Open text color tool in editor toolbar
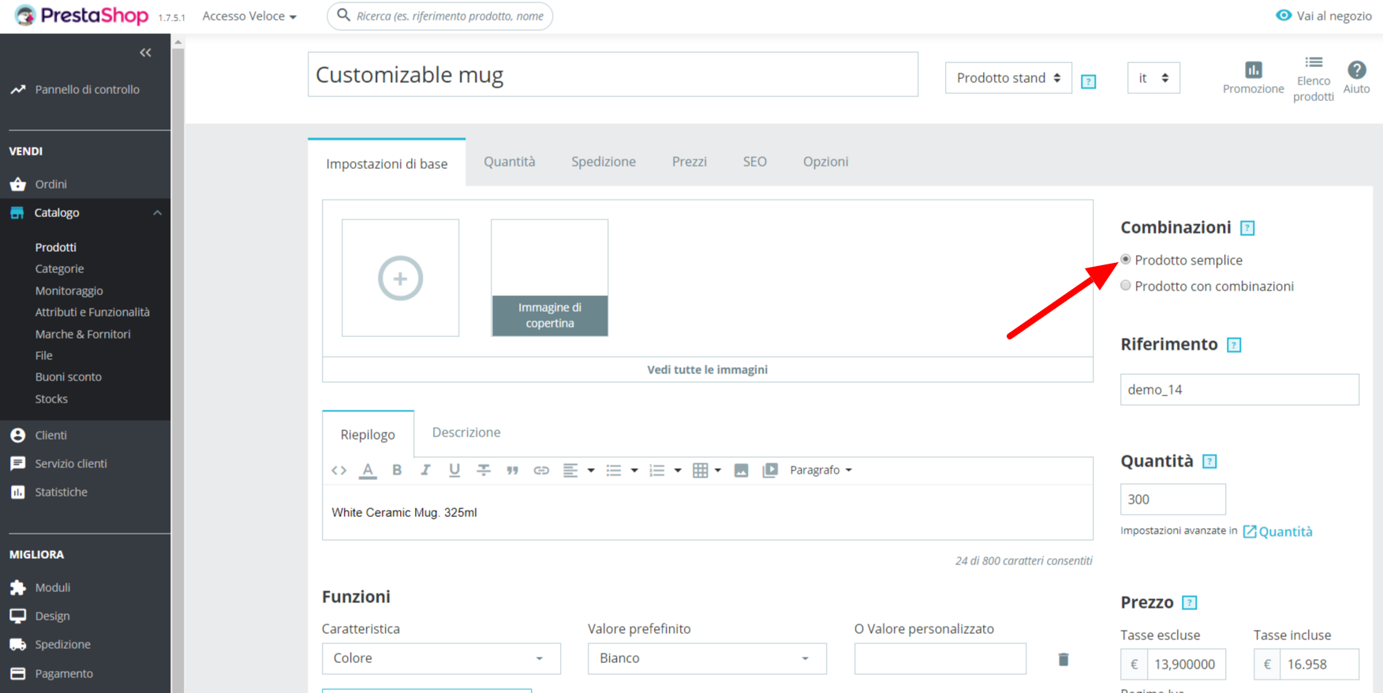 (x=368, y=470)
